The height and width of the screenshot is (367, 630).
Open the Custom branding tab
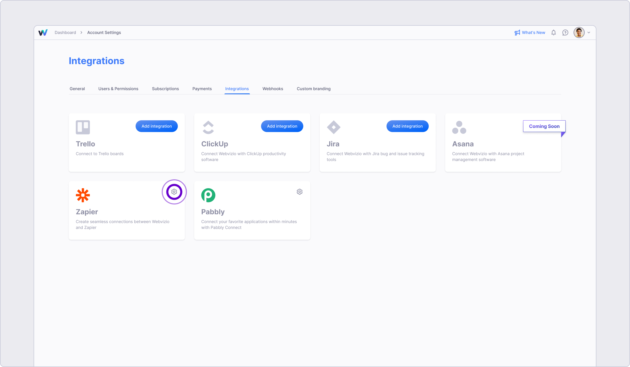click(x=313, y=89)
